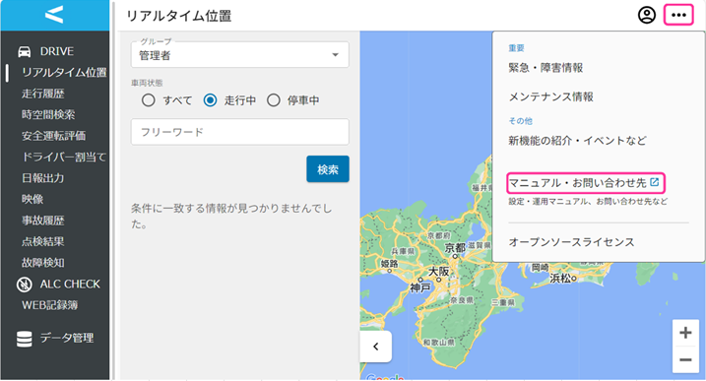Click the ALC CHECK section label
706x381 pixels.
tap(70, 285)
